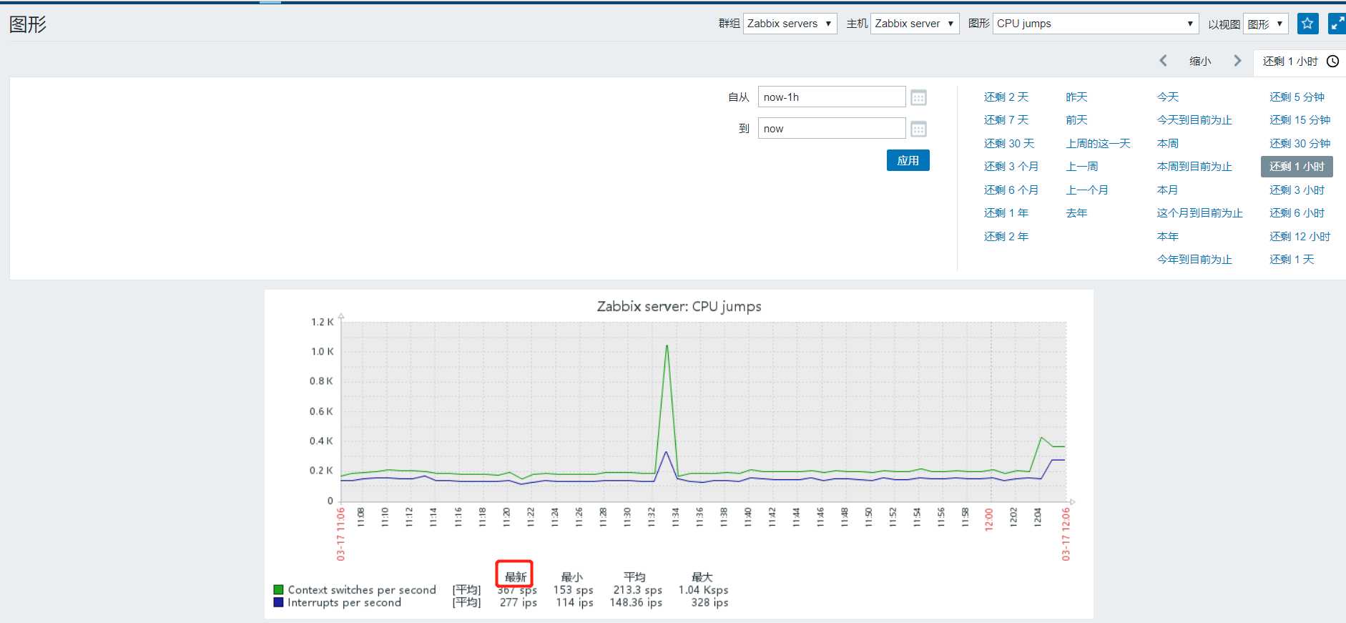Select 还剩 5 分钟 time range

click(x=1297, y=97)
